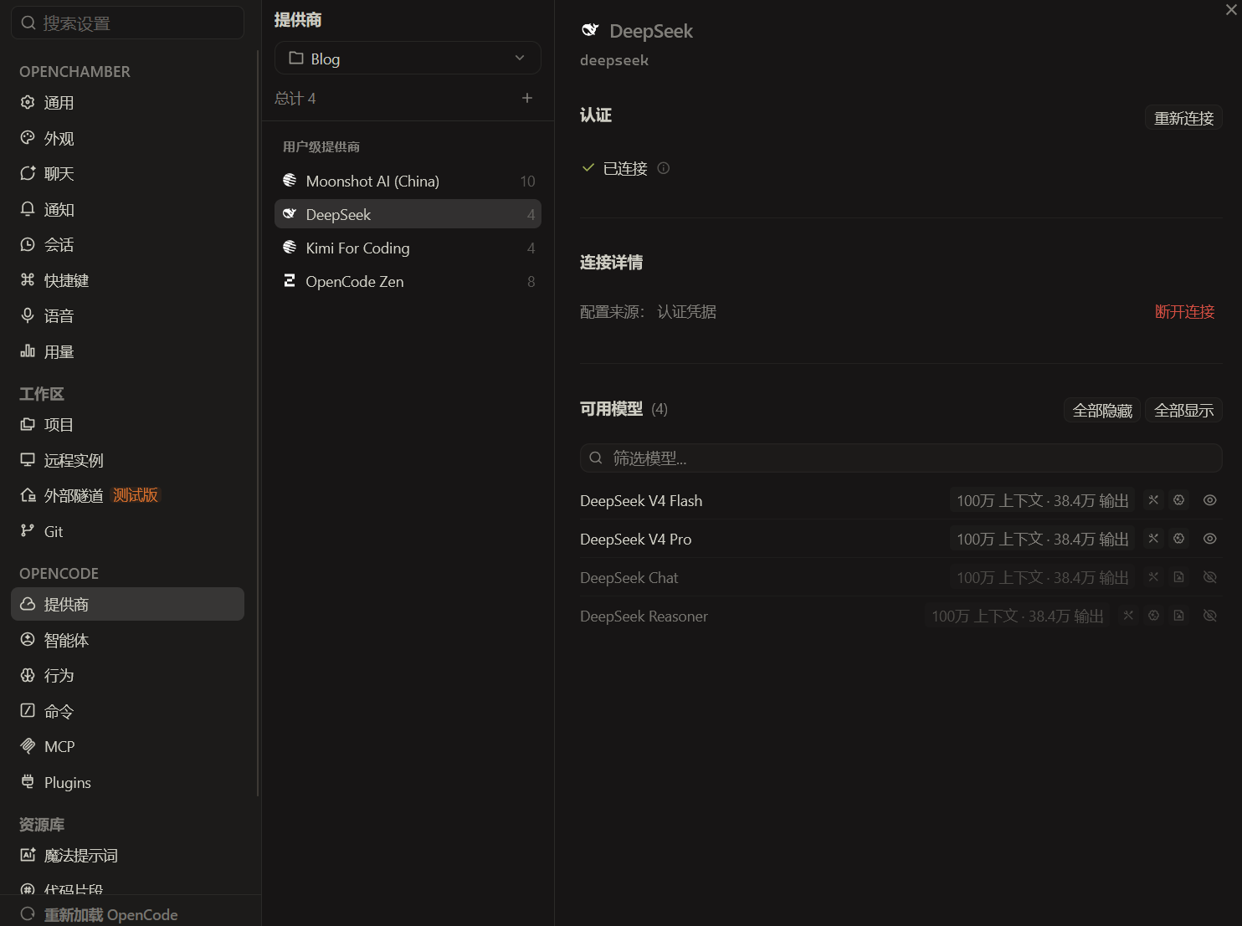This screenshot has width=1242, height=926.
Task: Open the MCP section
Action: pos(127,747)
